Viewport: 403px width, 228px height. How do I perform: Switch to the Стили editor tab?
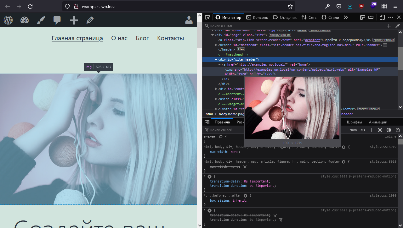coord(330,17)
